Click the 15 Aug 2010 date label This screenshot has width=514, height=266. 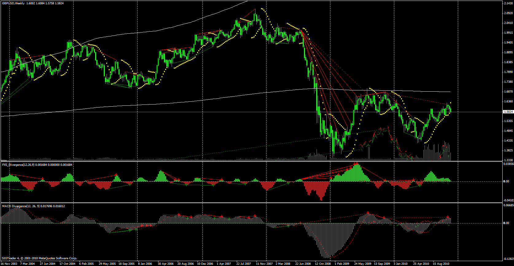coord(441,264)
